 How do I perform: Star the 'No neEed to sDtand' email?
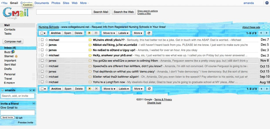click(x=46, y=50)
